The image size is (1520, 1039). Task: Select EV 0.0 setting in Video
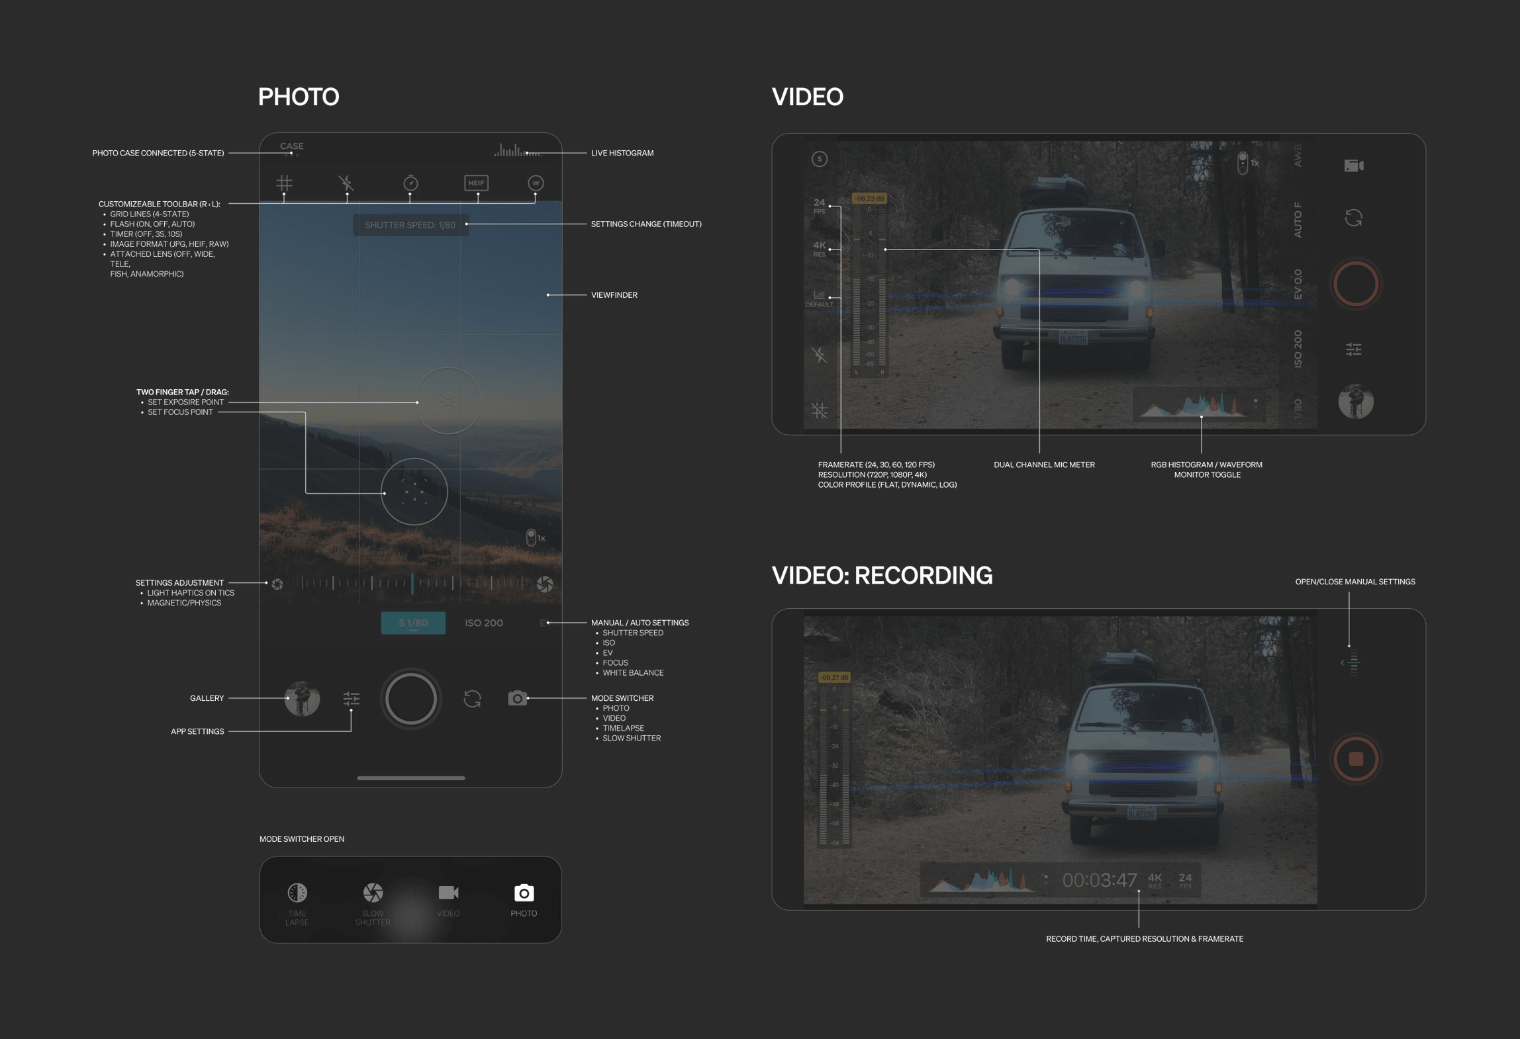coord(1298,285)
